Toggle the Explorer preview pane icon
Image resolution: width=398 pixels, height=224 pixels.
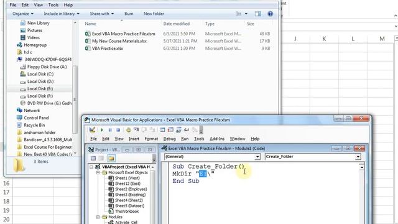(x=258, y=14)
